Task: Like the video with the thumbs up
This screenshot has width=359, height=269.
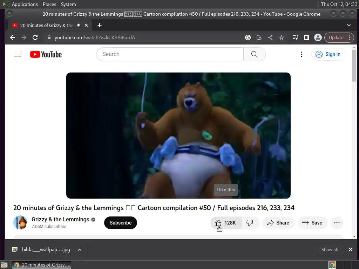Action: (226, 223)
